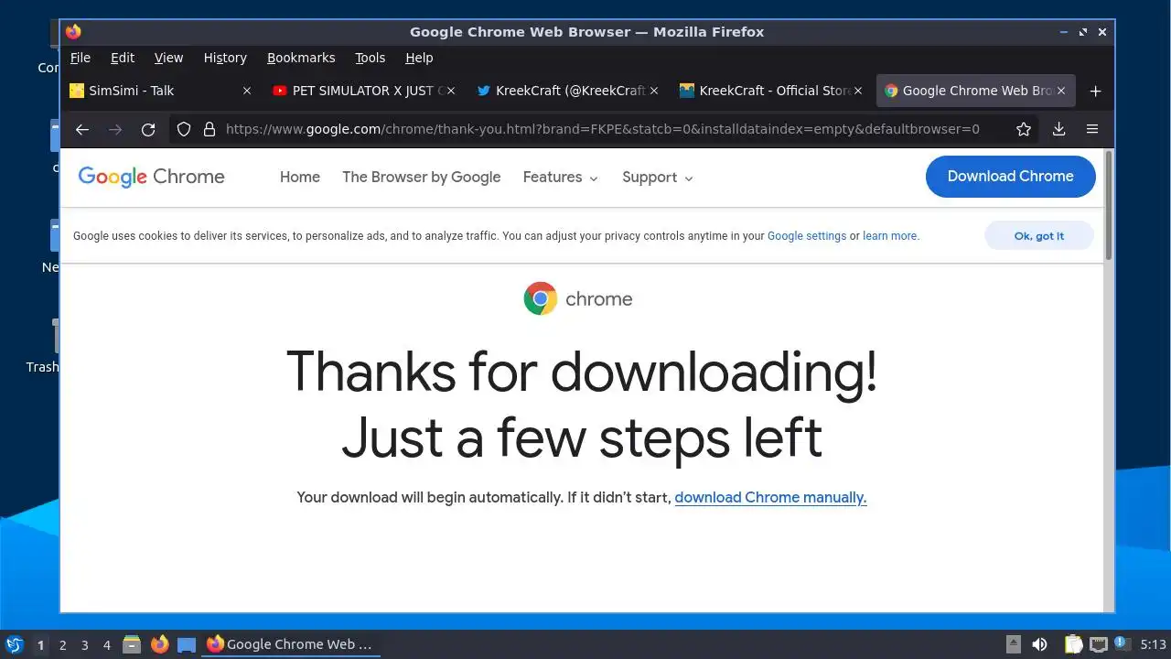Open the Firefox downloads panel
The width and height of the screenshot is (1171, 659).
coord(1058,129)
